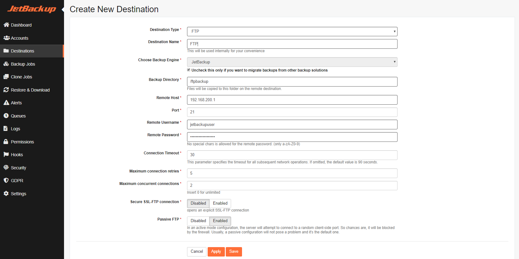Click the 'Create New Destination' heading
This screenshot has height=259, width=519.
click(114, 9)
